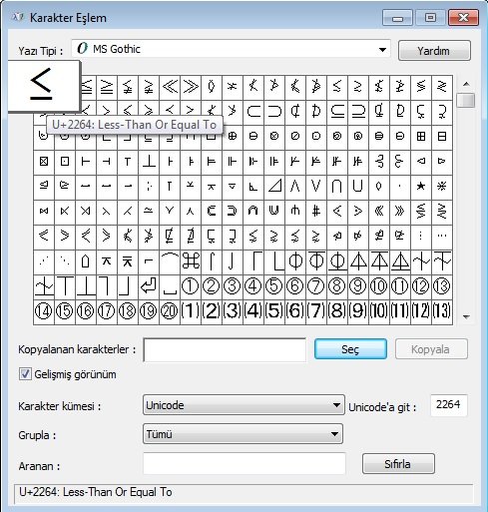Focus the Aranan search field

pos(244,463)
